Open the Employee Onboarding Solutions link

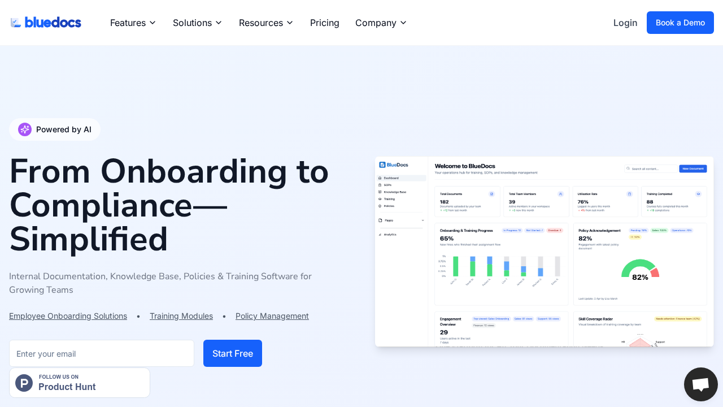coord(68,316)
